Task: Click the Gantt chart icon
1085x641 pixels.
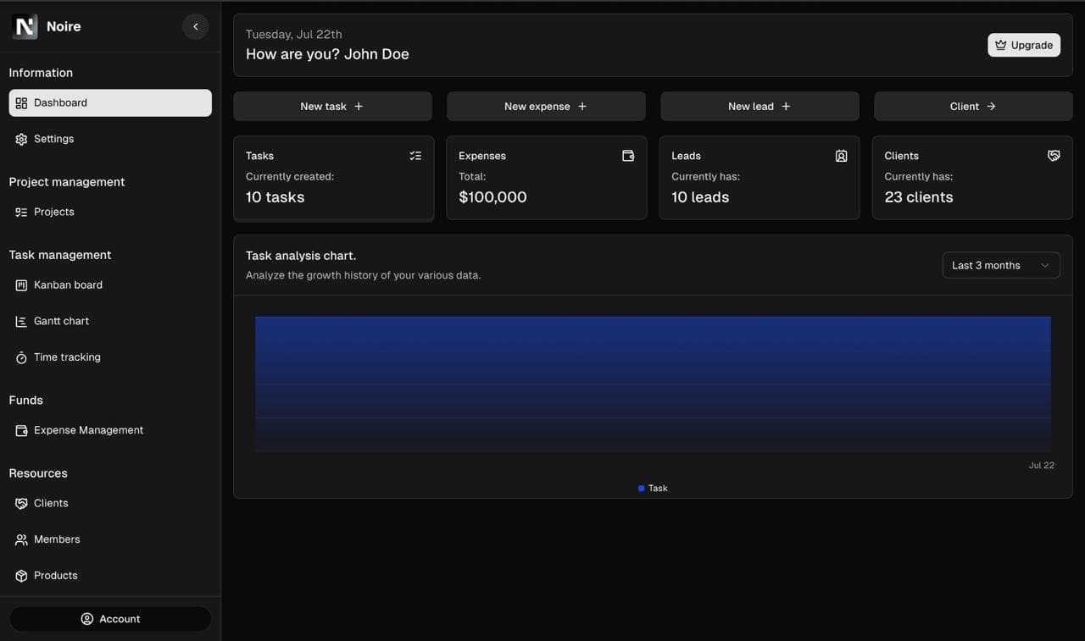Action: (x=20, y=321)
